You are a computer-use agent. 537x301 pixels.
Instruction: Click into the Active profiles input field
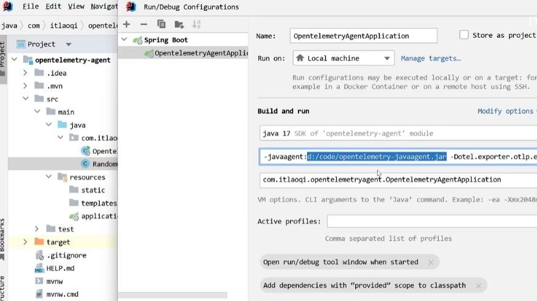click(x=432, y=221)
